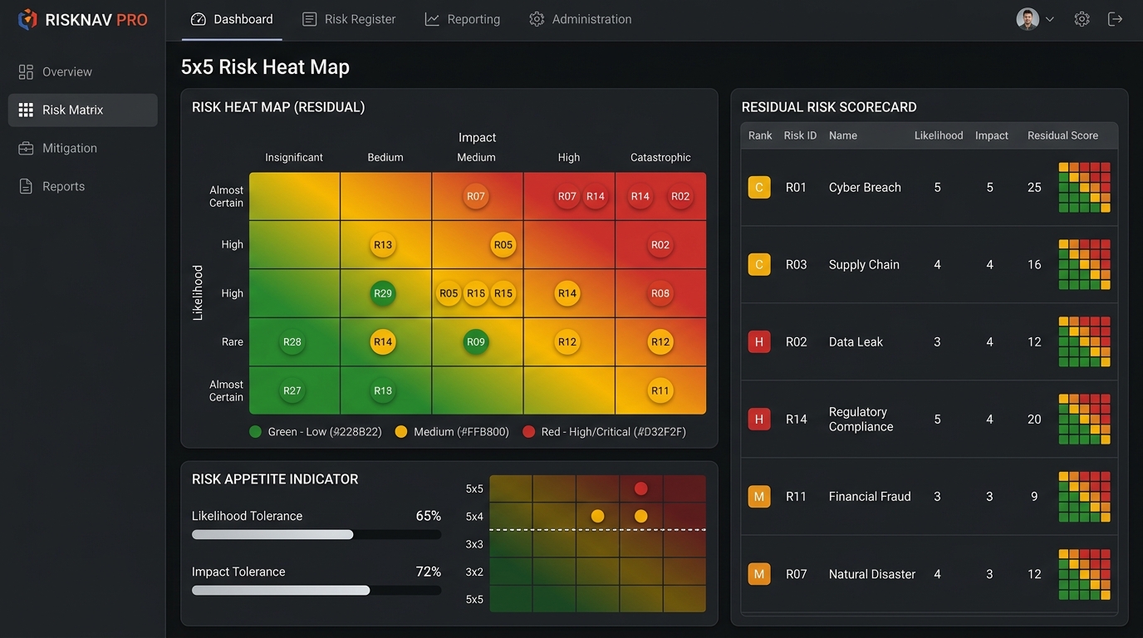This screenshot has height=638, width=1143.
Task: Sort scorecard by the Likelihood column
Action: pos(939,135)
